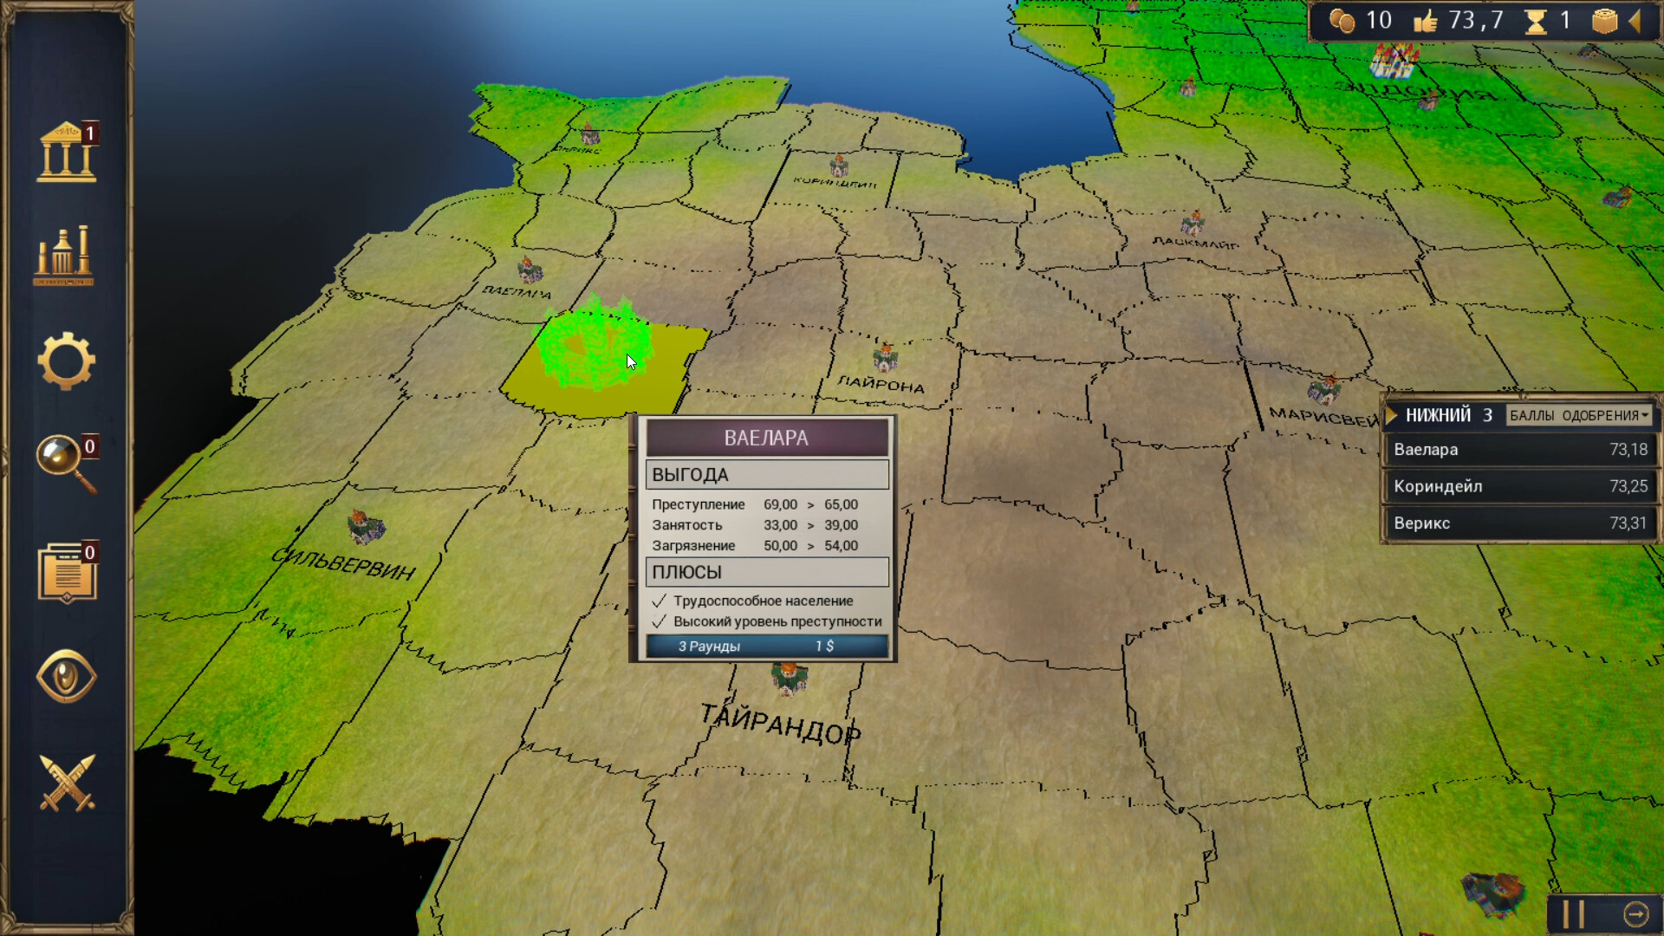
Task: Click the Лайрона city on map
Action: click(x=885, y=357)
